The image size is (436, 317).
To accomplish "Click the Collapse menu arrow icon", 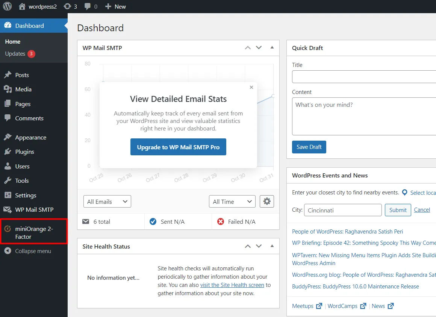I will pos(8,251).
